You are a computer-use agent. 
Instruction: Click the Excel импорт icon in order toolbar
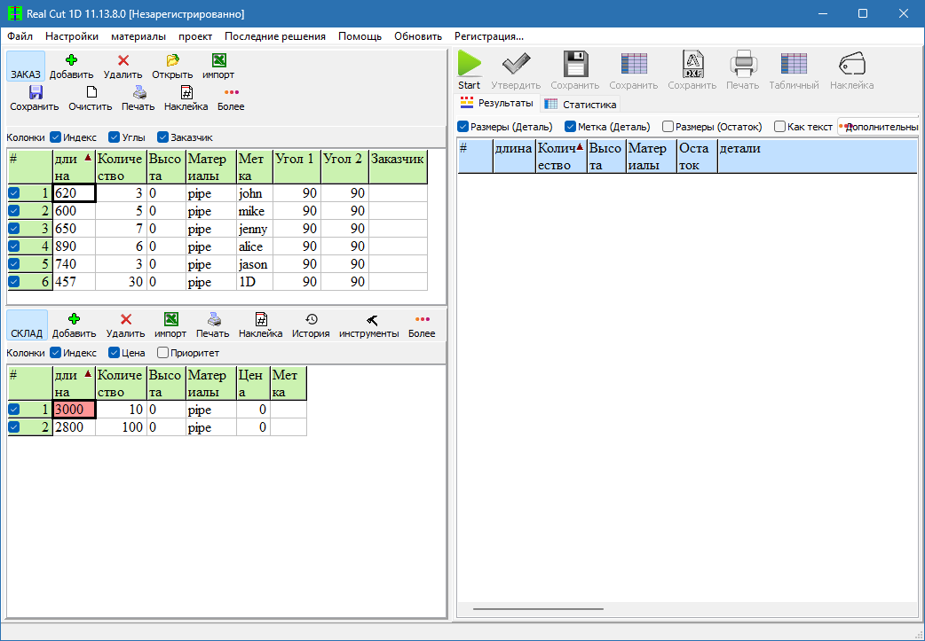point(218,61)
